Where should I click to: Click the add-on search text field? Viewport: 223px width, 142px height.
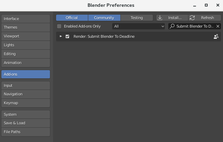point(194,26)
